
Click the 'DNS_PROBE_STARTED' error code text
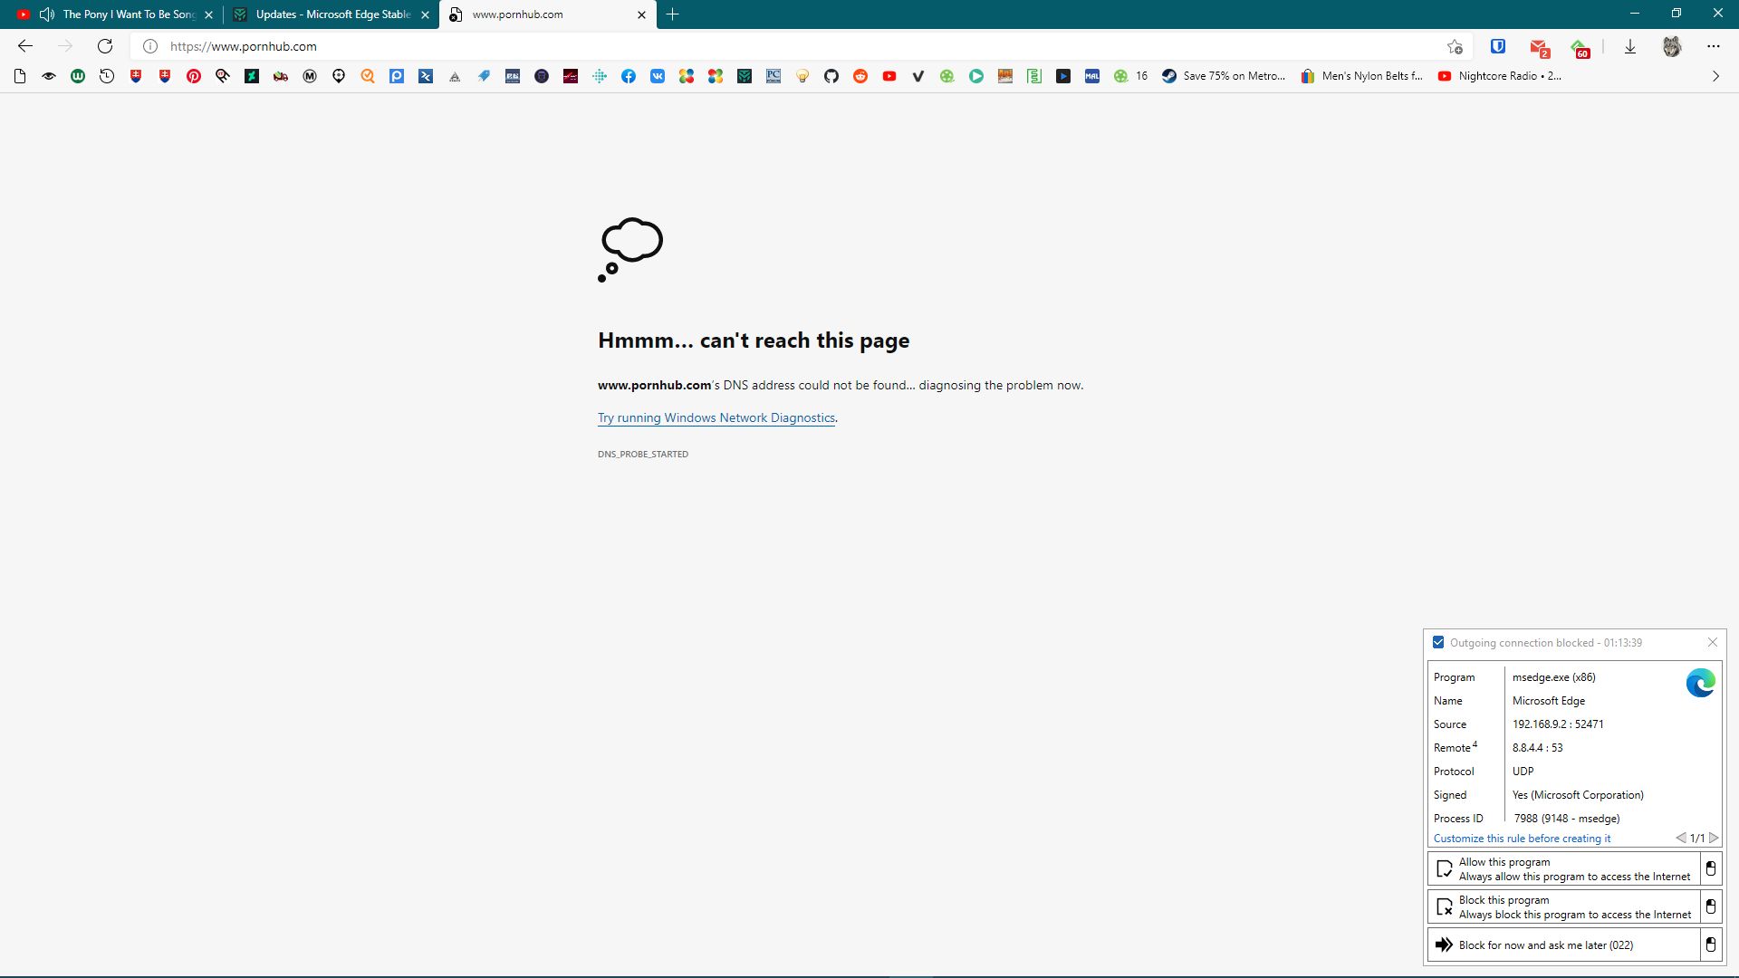[643, 455]
